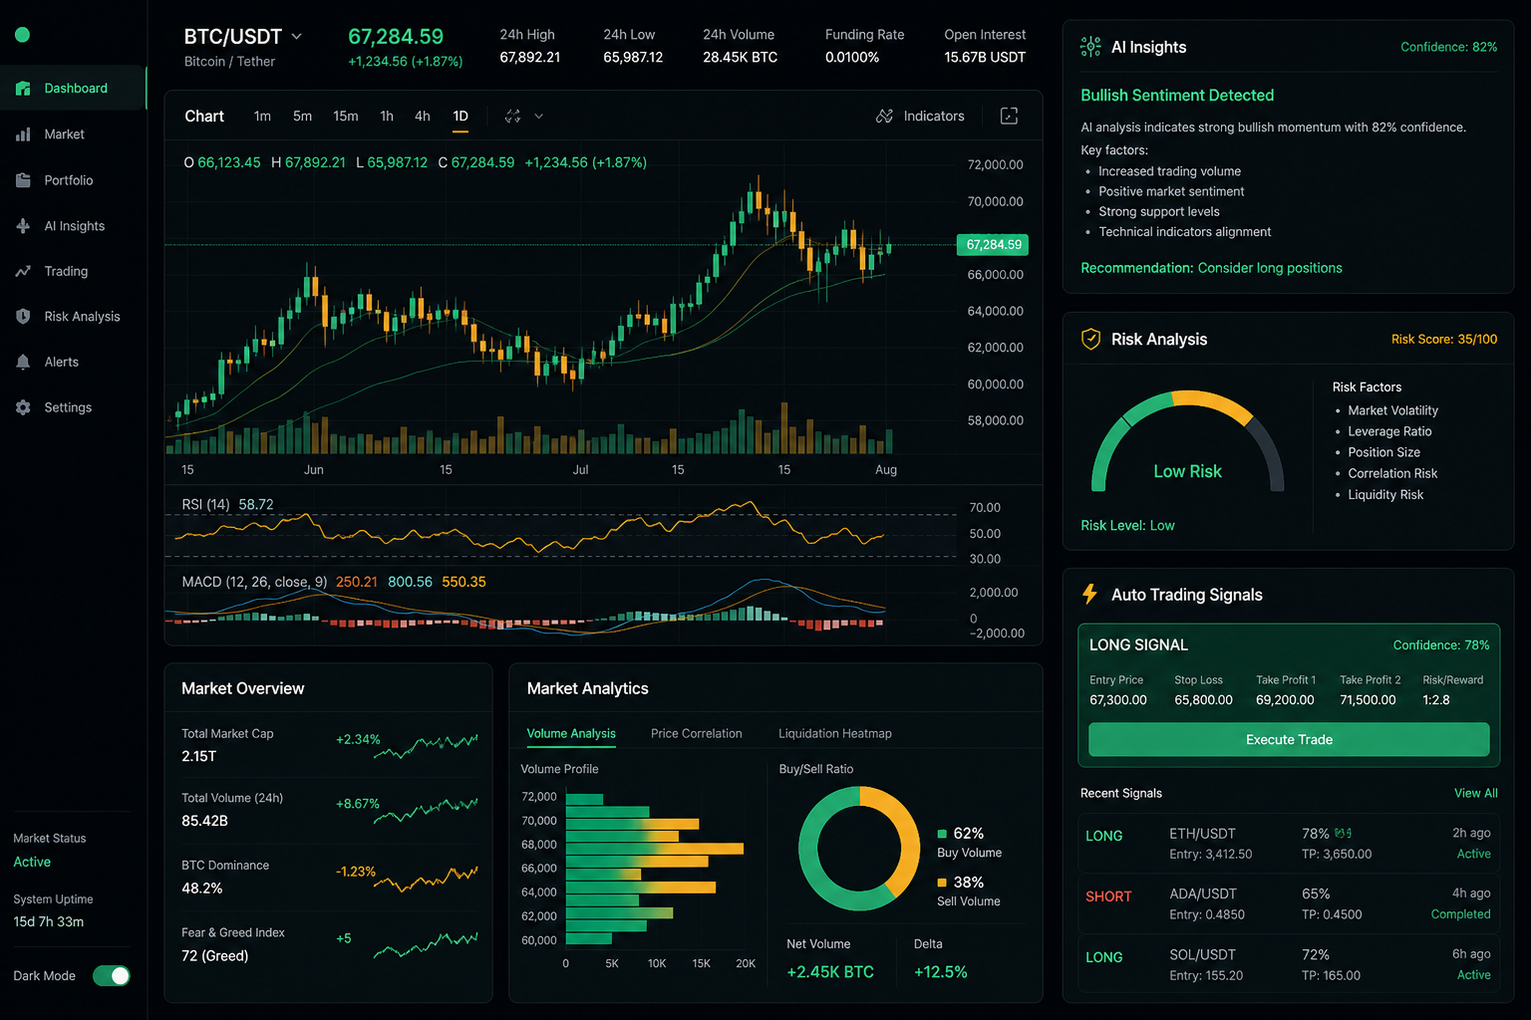1531x1020 pixels.
Task: Click the Risk Analysis shield icon in sidebar
Action: pos(23,316)
